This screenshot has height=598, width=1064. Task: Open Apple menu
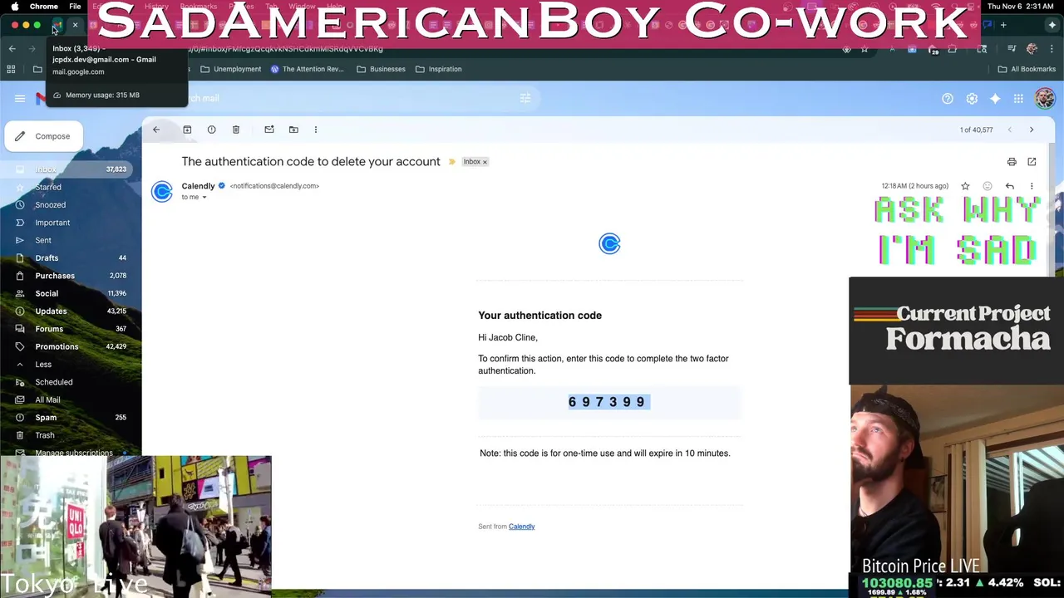(x=14, y=6)
